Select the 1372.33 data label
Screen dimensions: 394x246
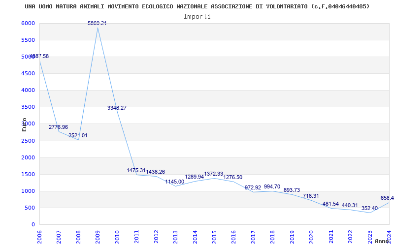tap(214, 174)
